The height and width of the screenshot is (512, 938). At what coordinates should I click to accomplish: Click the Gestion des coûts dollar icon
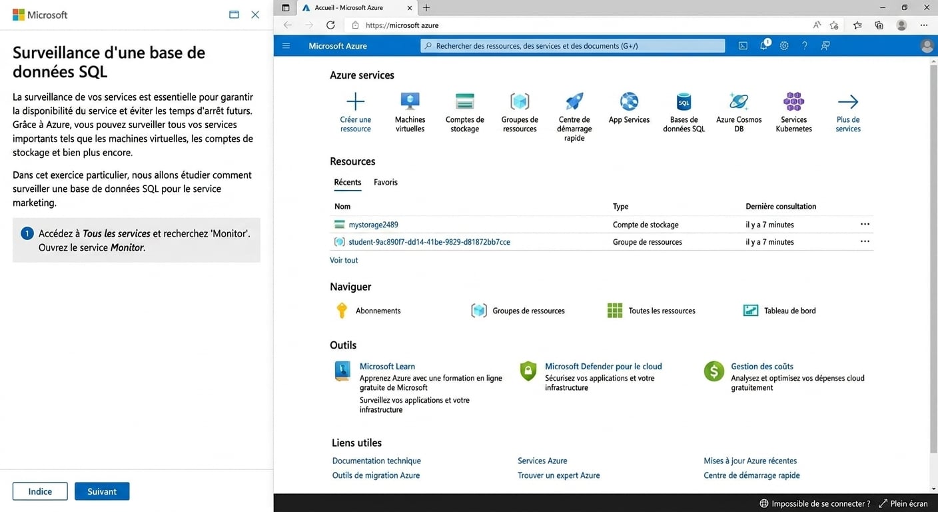click(x=714, y=371)
